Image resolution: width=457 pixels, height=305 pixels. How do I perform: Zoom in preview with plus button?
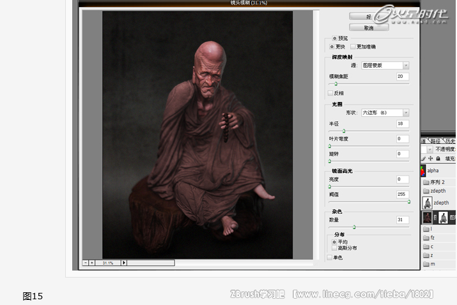coord(92,263)
